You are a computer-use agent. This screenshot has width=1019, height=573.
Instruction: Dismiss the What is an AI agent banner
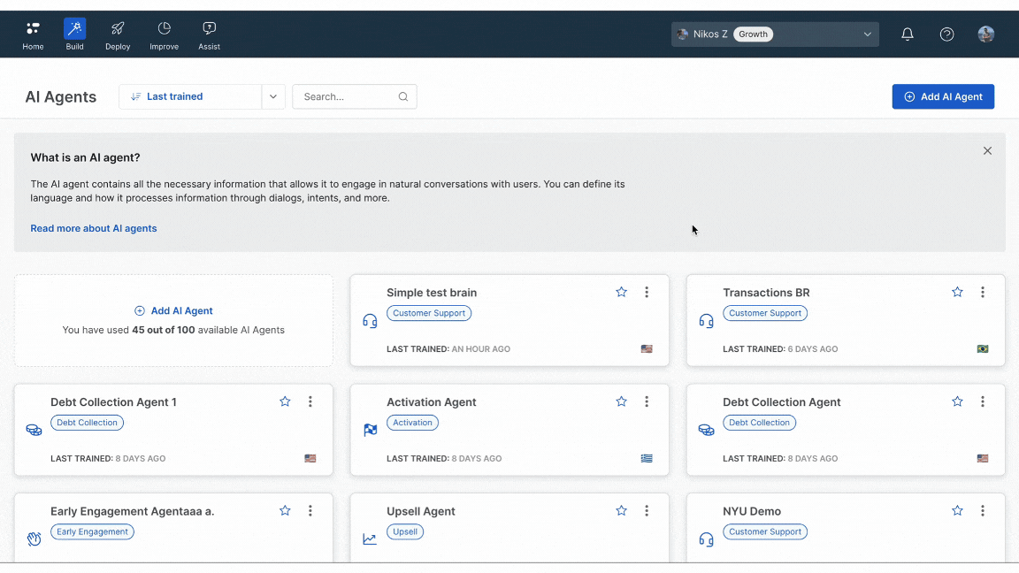987,151
